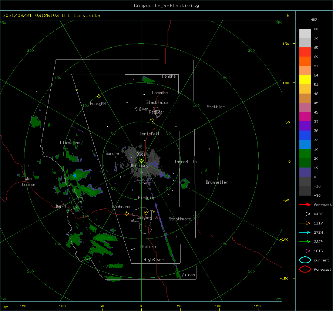Click the Composite_Reflectivity title
Screen dimensions: 333x311
point(166,6)
